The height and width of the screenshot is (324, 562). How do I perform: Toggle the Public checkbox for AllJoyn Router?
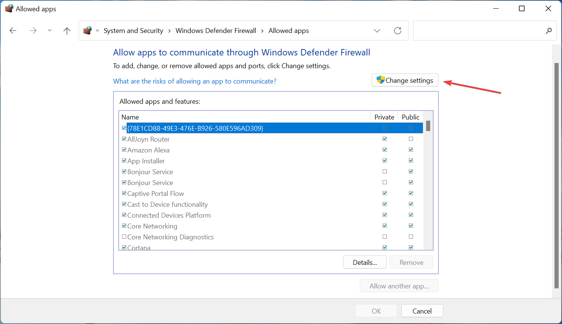coord(411,139)
